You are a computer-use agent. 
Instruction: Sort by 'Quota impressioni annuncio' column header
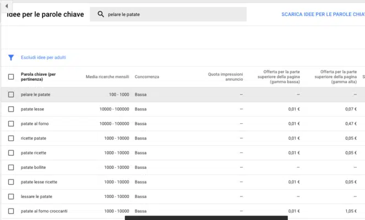pos(225,77)
